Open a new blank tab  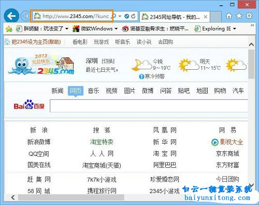pyautogui.click(x=215, y=17)
